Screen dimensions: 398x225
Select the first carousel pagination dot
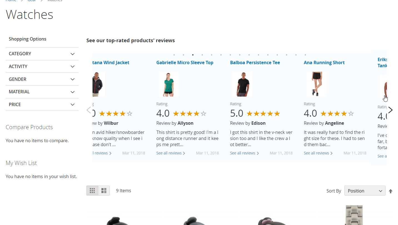(174, 55)
